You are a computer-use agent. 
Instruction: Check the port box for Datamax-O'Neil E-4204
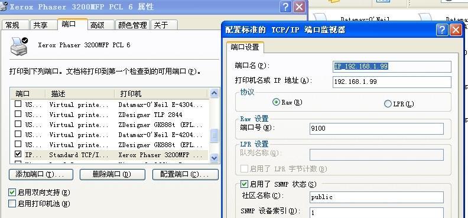18,134
